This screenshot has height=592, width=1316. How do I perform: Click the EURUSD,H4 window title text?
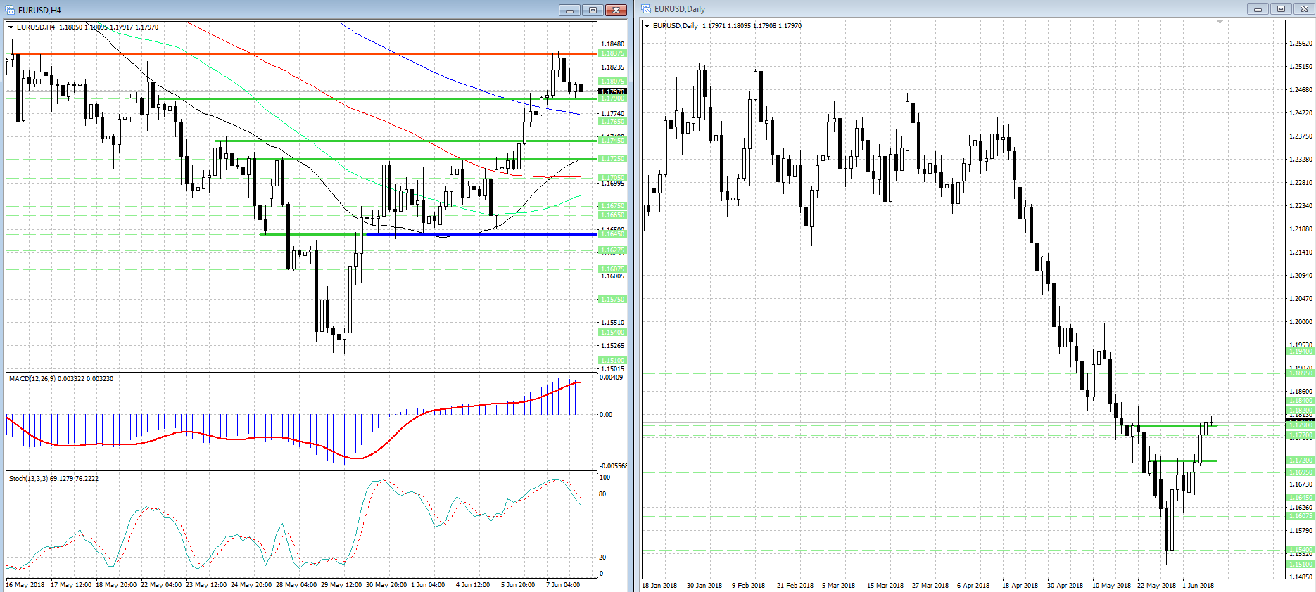(x=39, y=11)
